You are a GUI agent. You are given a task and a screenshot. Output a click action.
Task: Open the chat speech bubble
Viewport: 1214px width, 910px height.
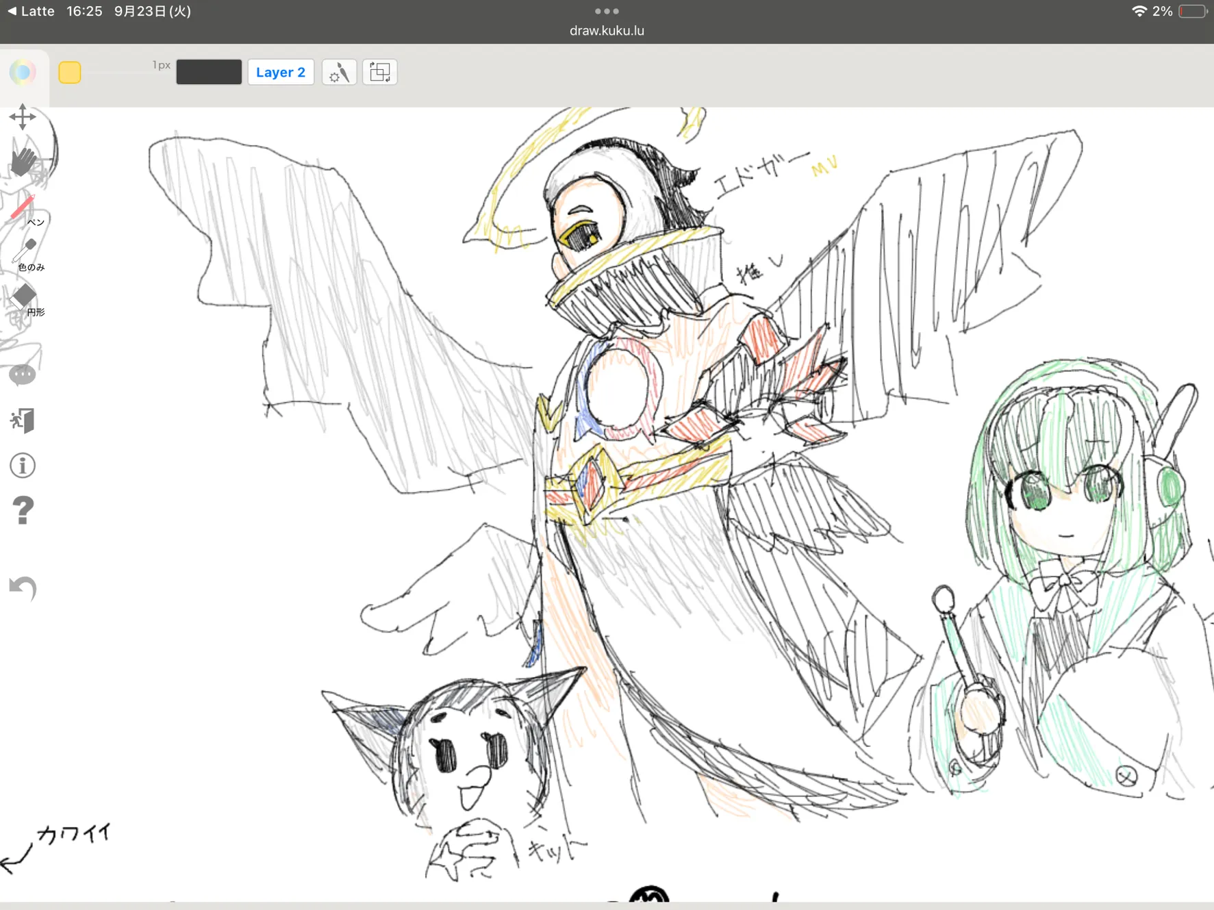coord(23,375)
